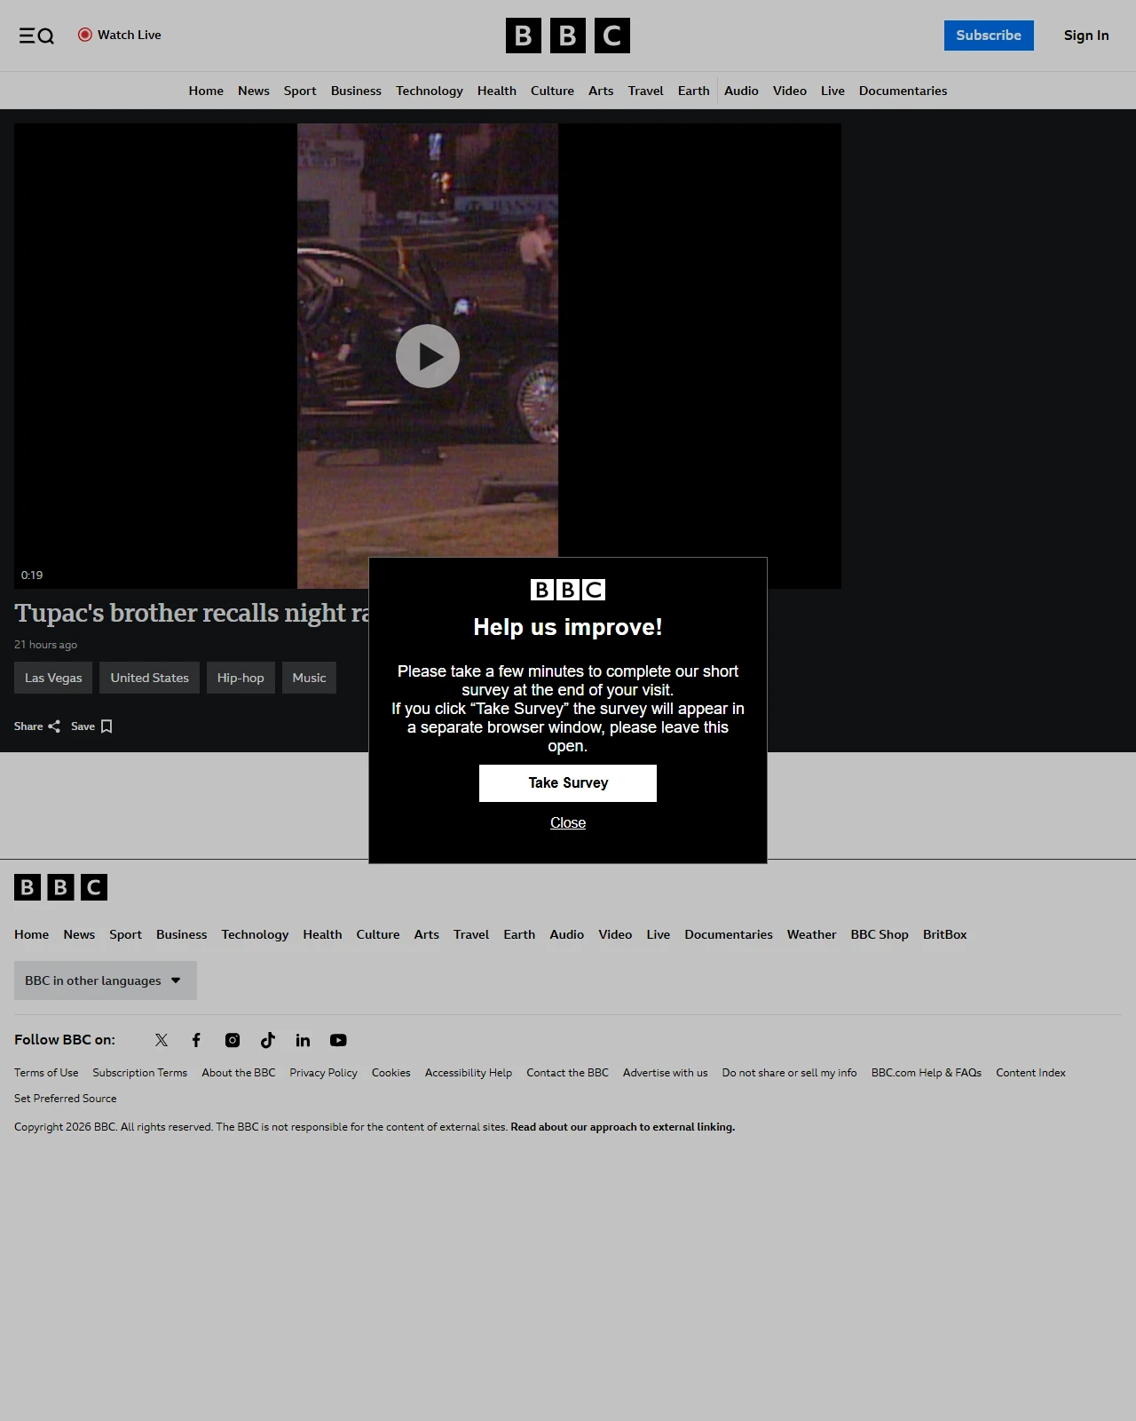
Task: Open Travel in the top navigation
Action: coord(645,91)
